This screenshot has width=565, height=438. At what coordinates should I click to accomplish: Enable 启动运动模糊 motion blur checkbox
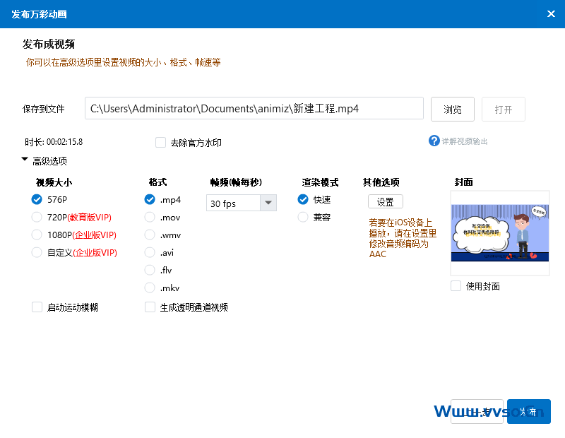pyautogui.click(x=37, y=307)
